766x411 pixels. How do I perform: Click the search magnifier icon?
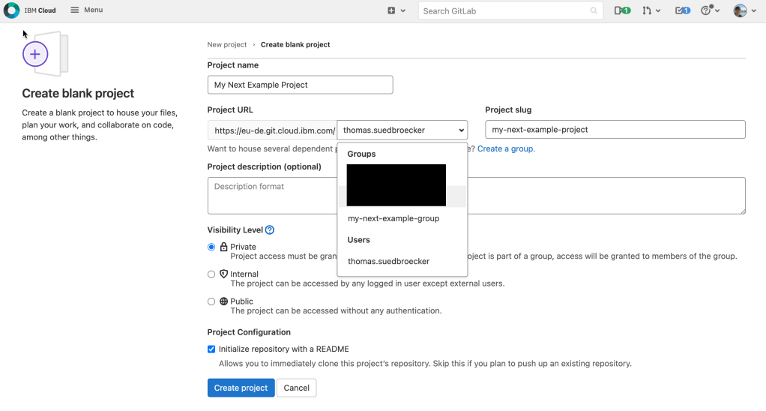point(594,11)
